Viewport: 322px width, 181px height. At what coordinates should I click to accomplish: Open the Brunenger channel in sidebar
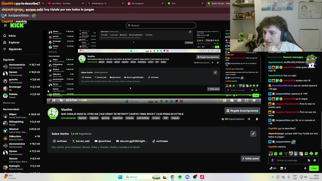coord(21,88)
